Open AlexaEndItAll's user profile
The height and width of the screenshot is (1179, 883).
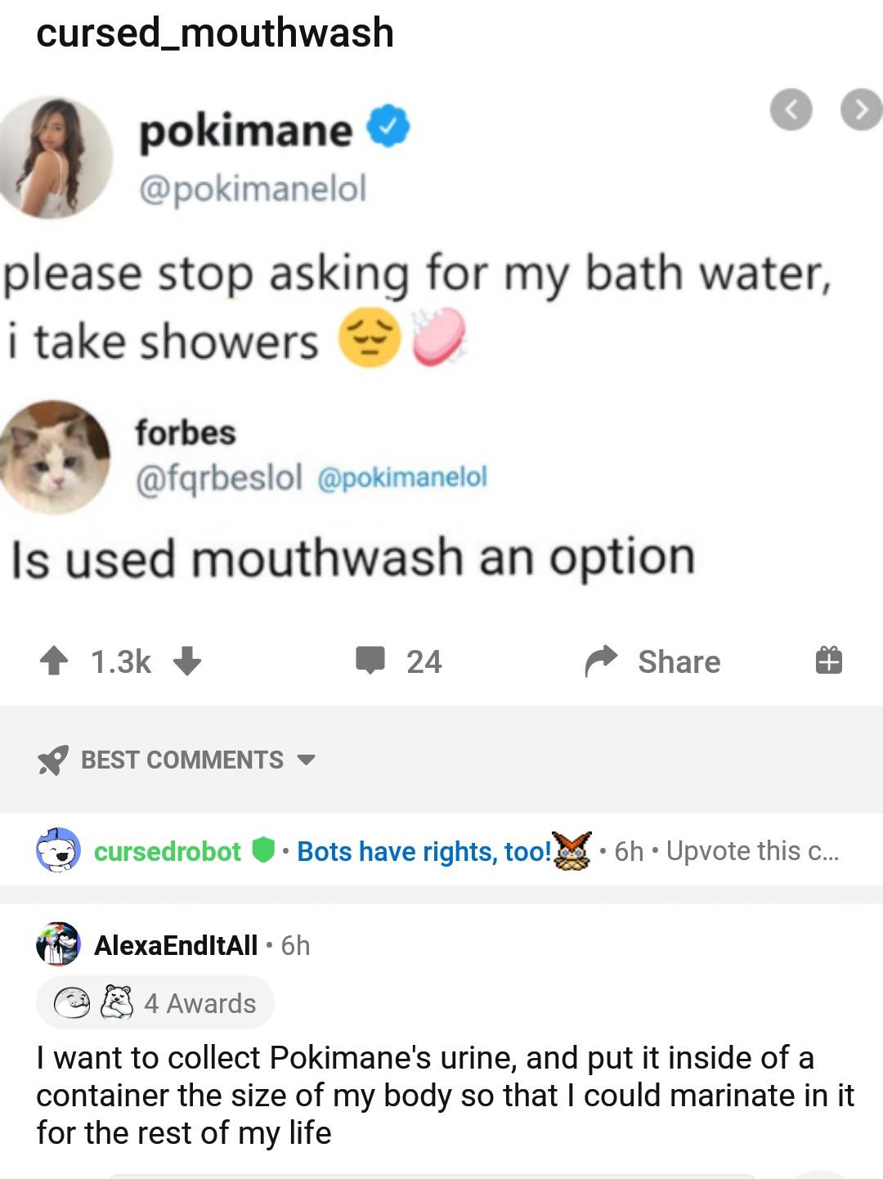(176, 945)
